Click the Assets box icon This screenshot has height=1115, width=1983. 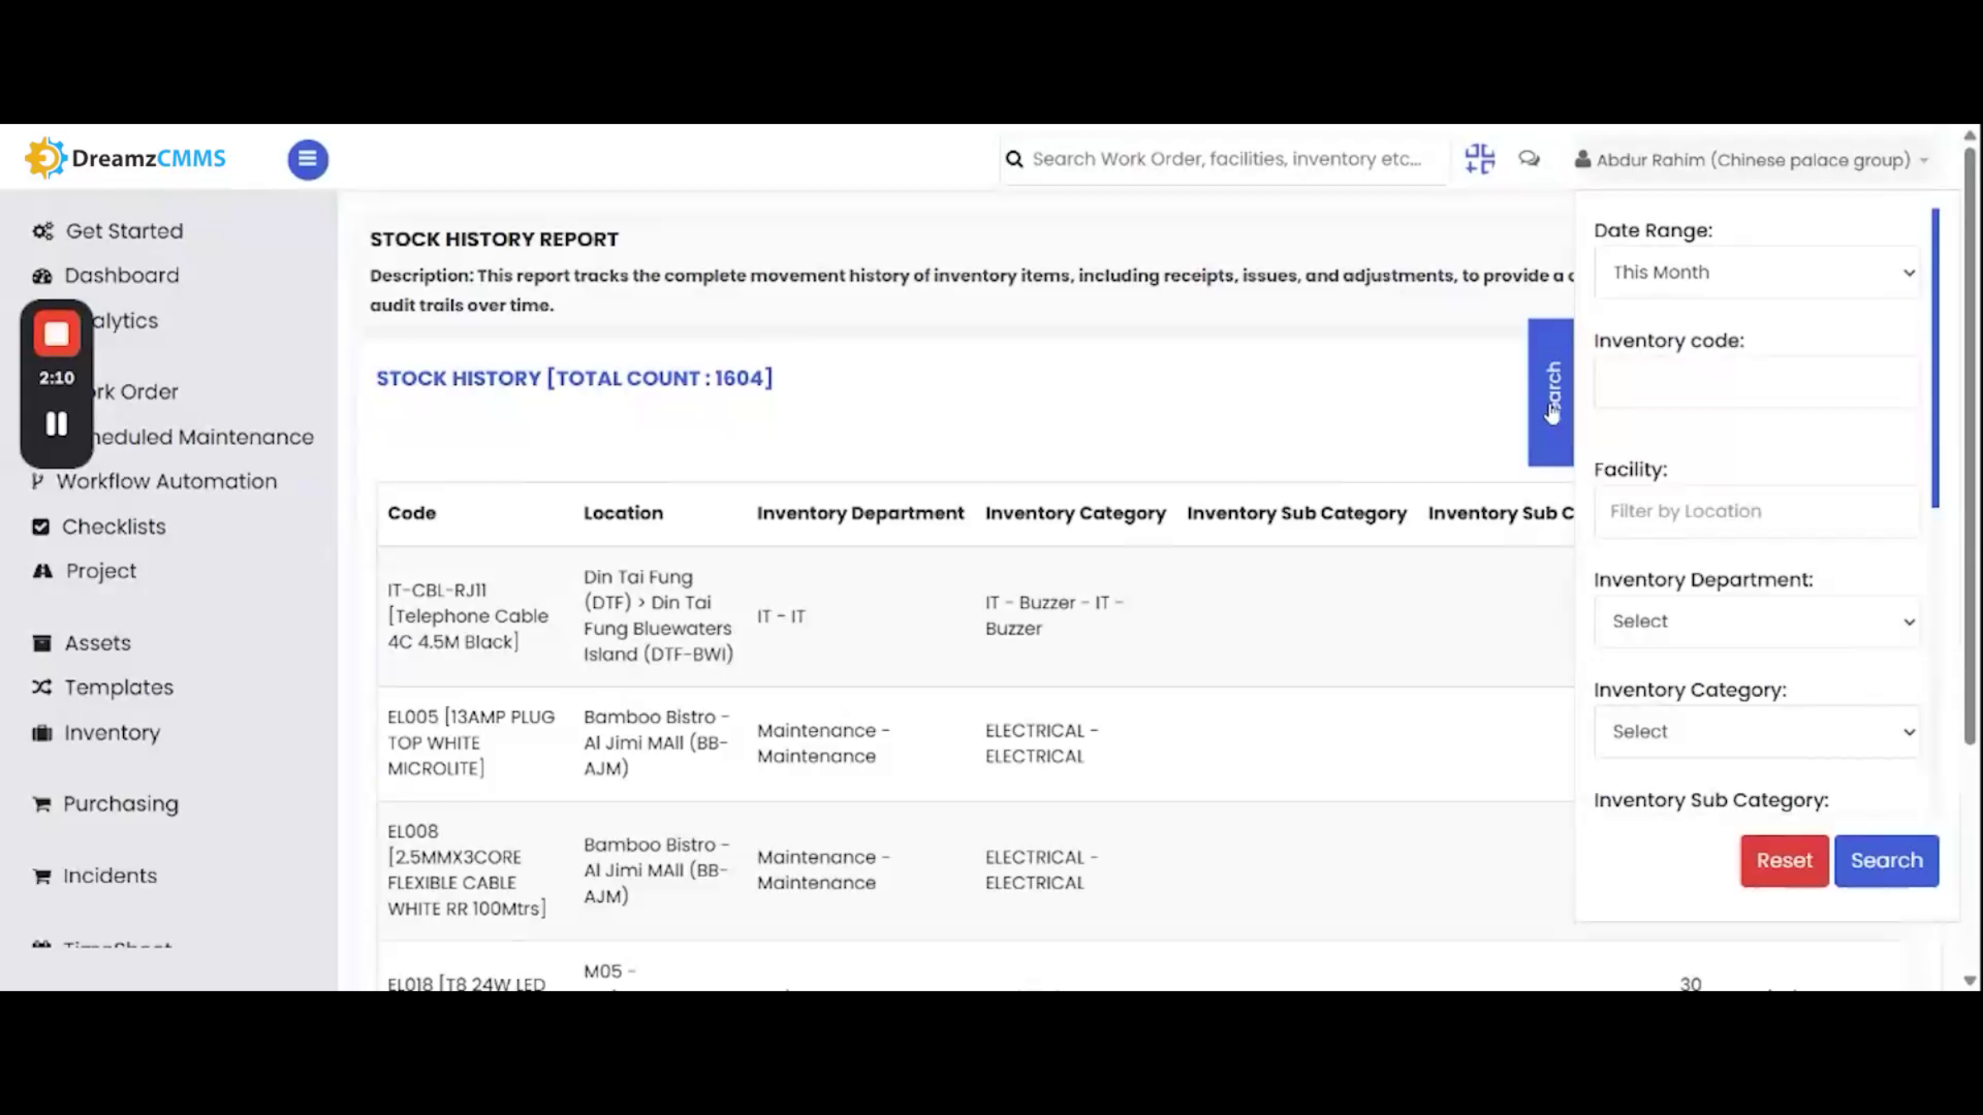pyautogui.click(x=41, y=643)
